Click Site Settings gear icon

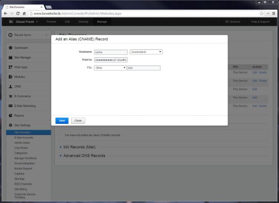tap(11, 125)
